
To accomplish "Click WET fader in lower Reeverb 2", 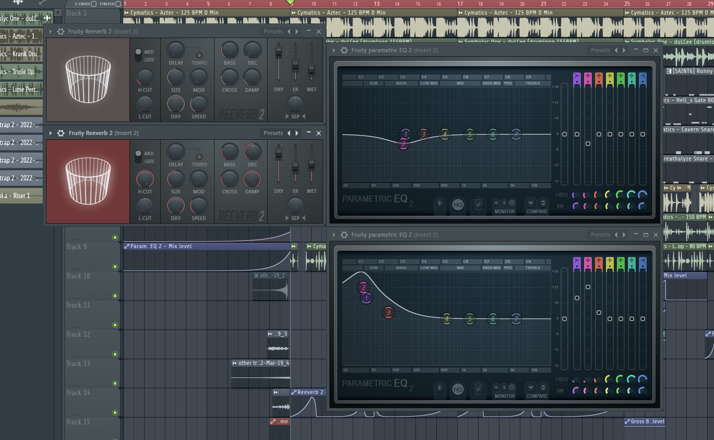I will click(x=312, y=165).
